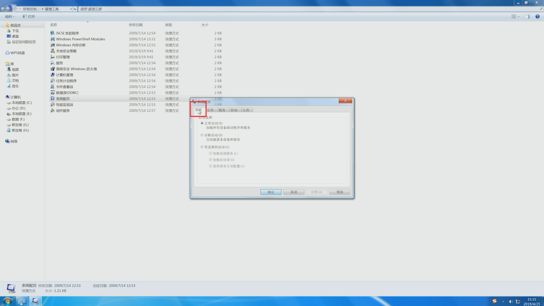Select the 事件查看器 shortcut icon
Viewport: 544px width, 306px height.
53,87
